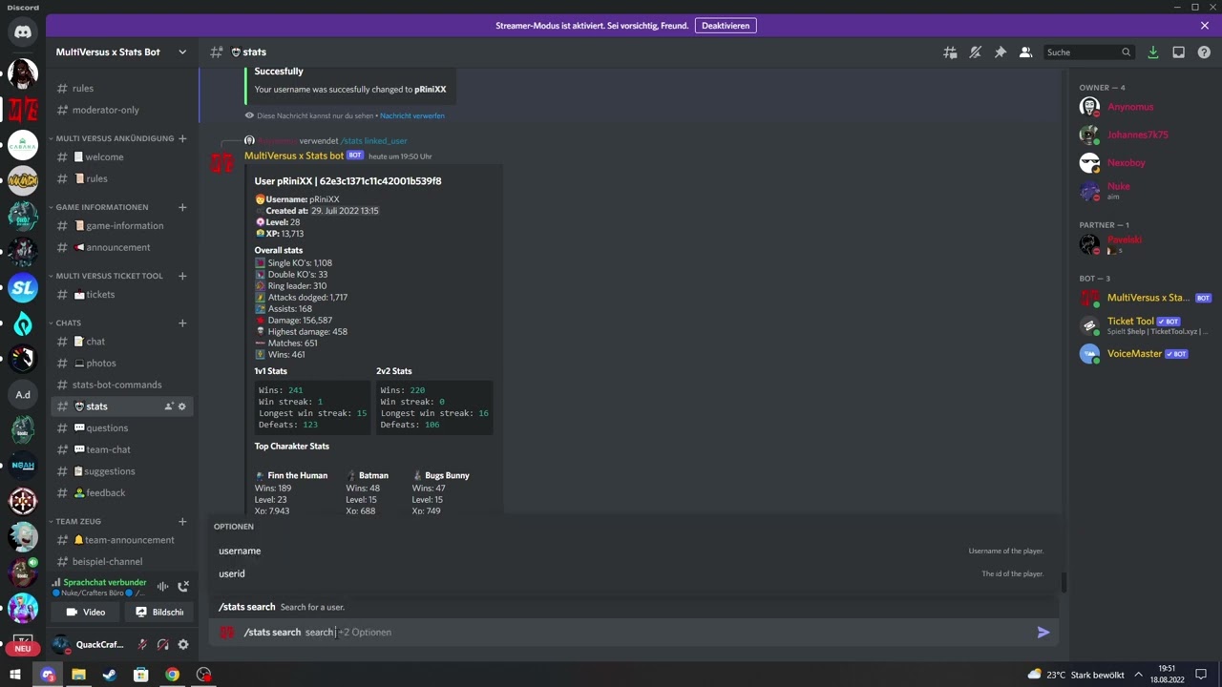Dismiss the streamer mode banner

click(x=1205, y=26)
